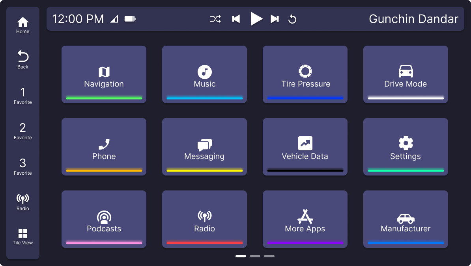
Task: Open the Settings tile
Action: pos(406,147)
